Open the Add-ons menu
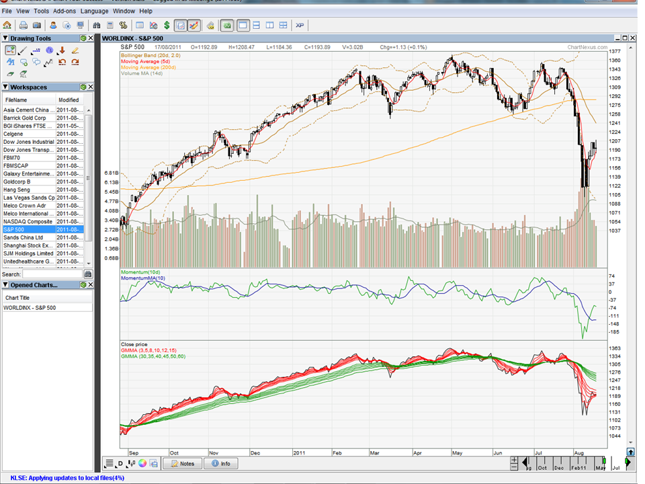 (x=64, y=11)
